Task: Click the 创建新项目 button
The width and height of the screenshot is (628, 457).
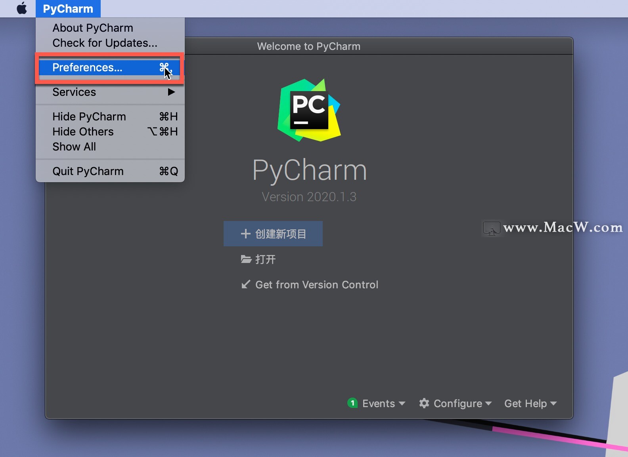Action: [x=273, y=234]
